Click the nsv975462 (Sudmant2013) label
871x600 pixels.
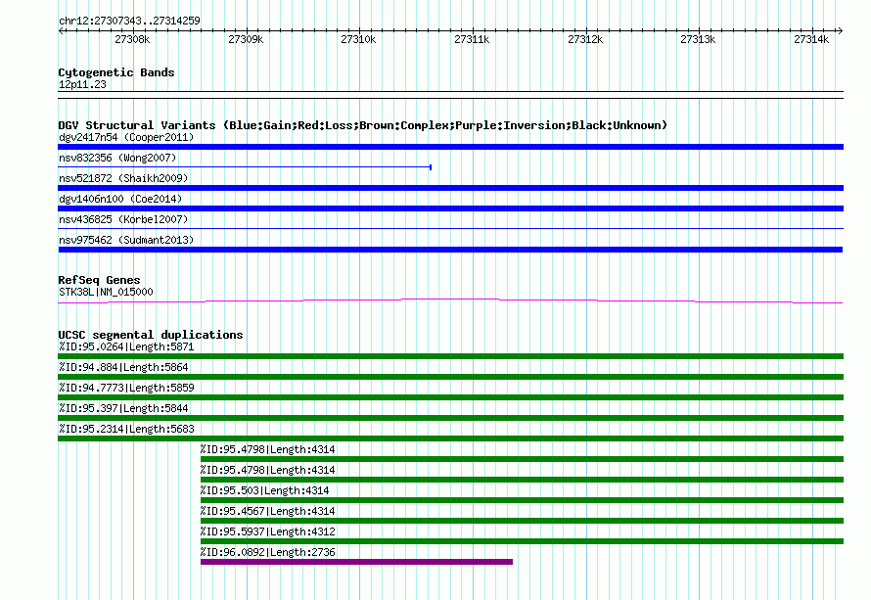[x=126, y=240]
